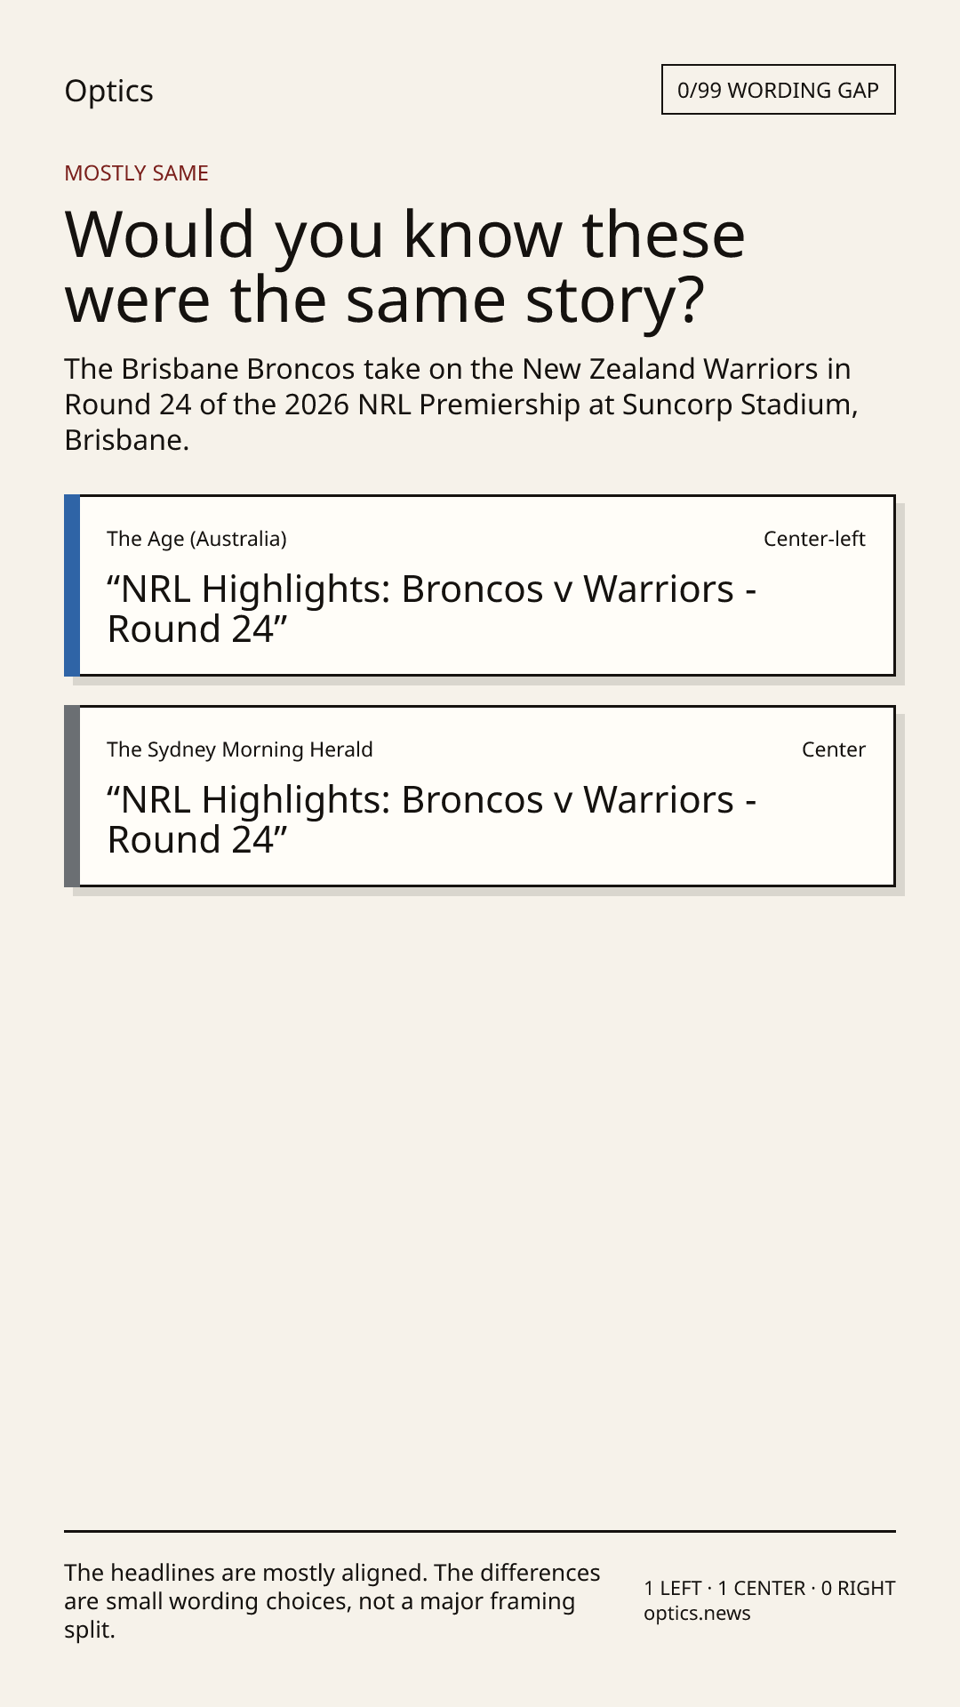
Task: Open The Age (Australia) headline card
Action: 480,585
